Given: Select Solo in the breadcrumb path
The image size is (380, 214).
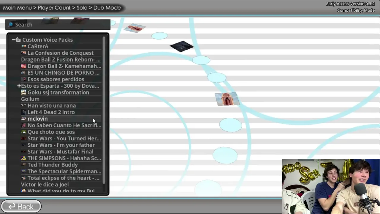Looking at the screenshot, I should tap(82, 8).
